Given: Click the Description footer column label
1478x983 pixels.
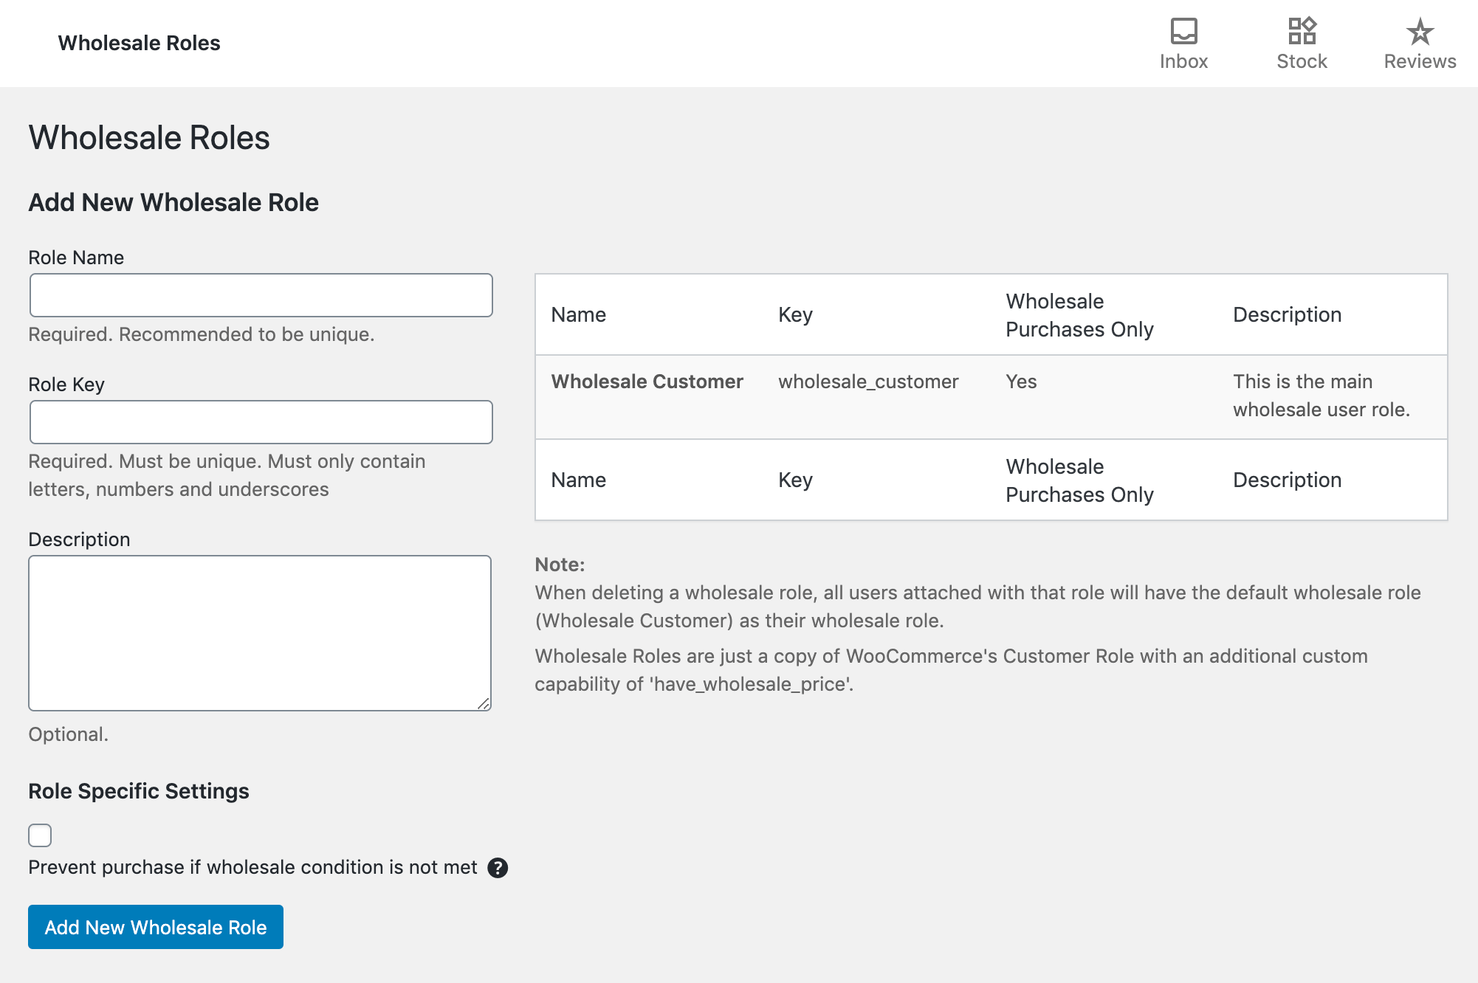Looking at the screenshot, I should 1287,480.
